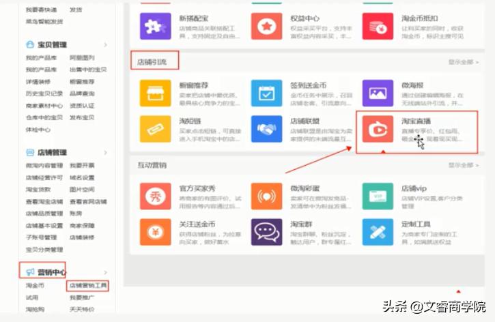This screenshot has width=495, height=322.
Task: Click 店铺品质管理 in the sidebar
Action: 44,214
